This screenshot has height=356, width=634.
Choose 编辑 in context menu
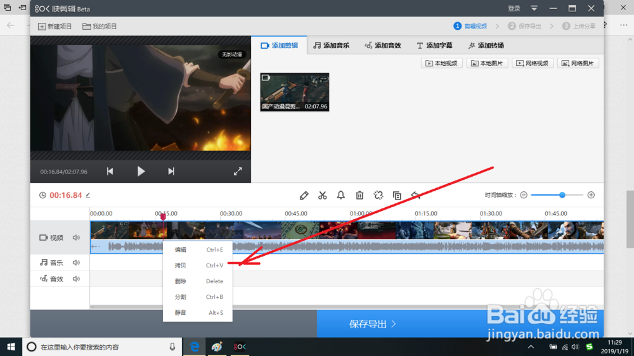[198, 250]
